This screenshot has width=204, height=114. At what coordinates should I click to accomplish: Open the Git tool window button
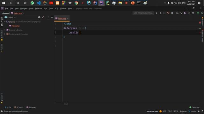point(8,107)
